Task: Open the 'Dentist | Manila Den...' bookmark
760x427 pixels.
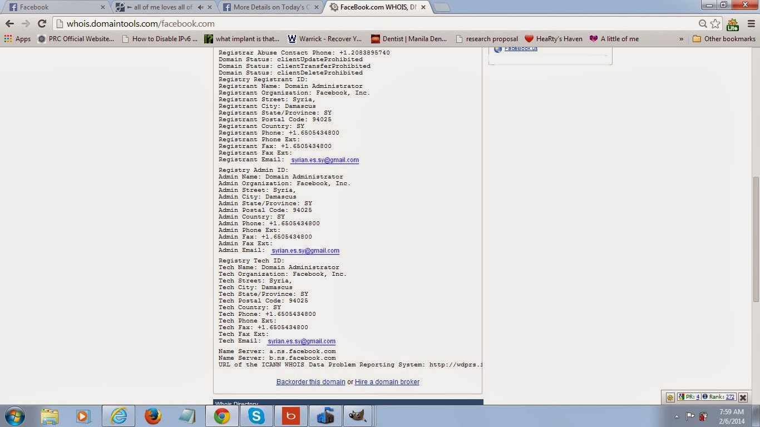Action: coord(409,39)
